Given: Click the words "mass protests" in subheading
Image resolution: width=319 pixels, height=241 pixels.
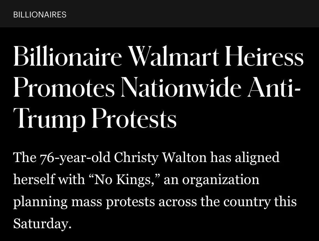Looking at the screenshot, I should click(x=113, y=202).
